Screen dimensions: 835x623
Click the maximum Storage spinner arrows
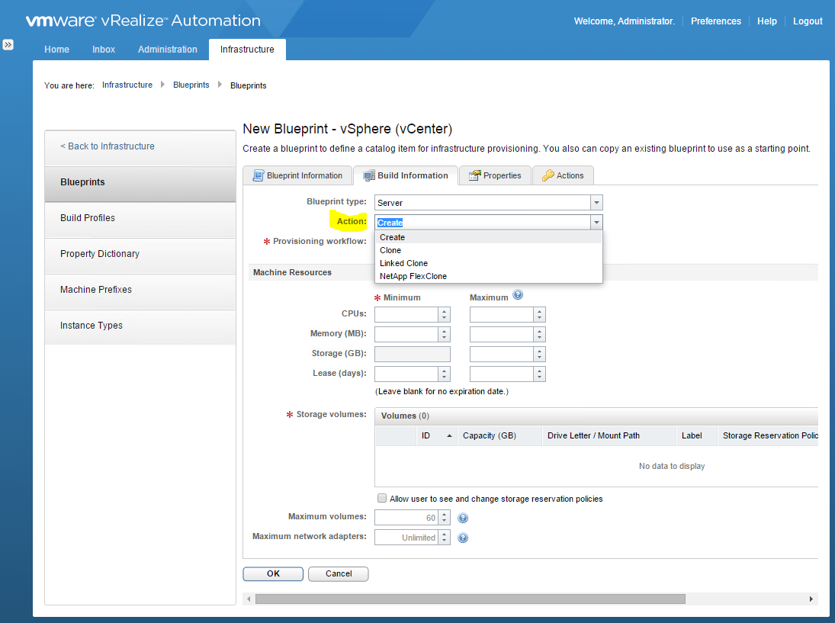[x=539, y=354]
